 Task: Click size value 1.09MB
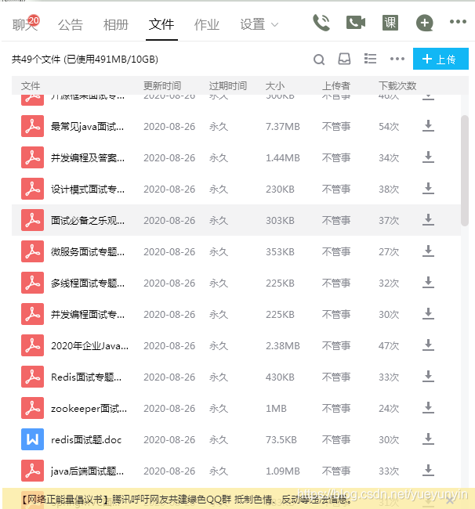(283, 471)
